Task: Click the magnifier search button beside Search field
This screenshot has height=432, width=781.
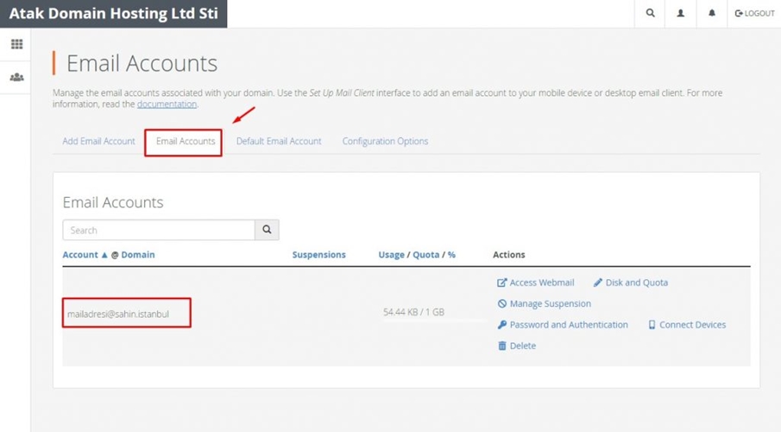Action: [267, 230]
